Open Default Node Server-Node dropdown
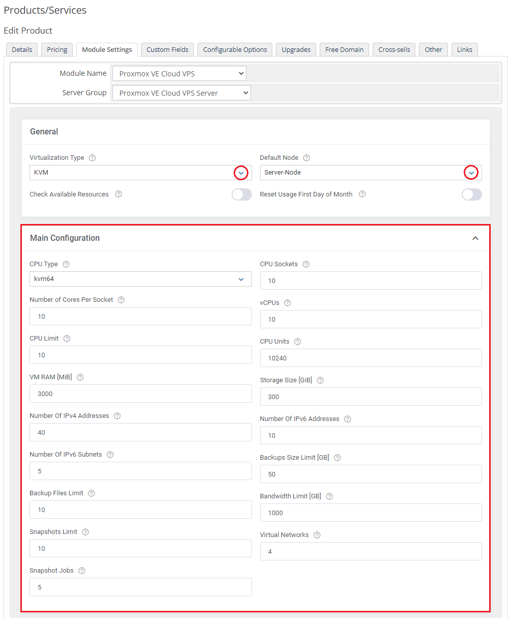This screenshot has height=618, width=508. (x=371, y=173)
